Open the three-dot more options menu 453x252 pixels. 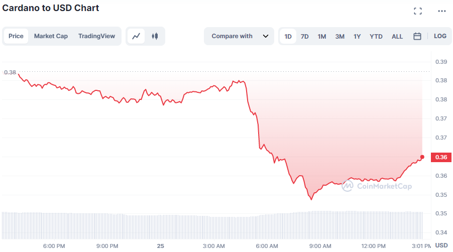click(x=441, y=11)
